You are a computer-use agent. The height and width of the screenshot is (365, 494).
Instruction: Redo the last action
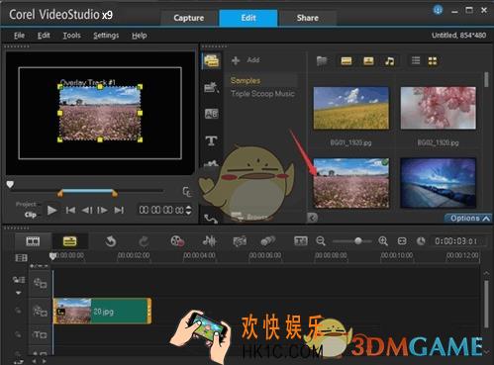coord(144,241)
